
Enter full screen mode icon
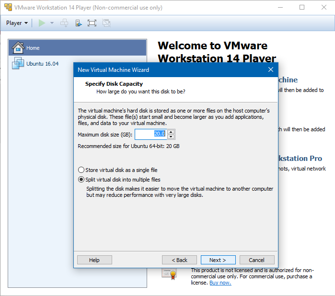click(x=92, y=23)
